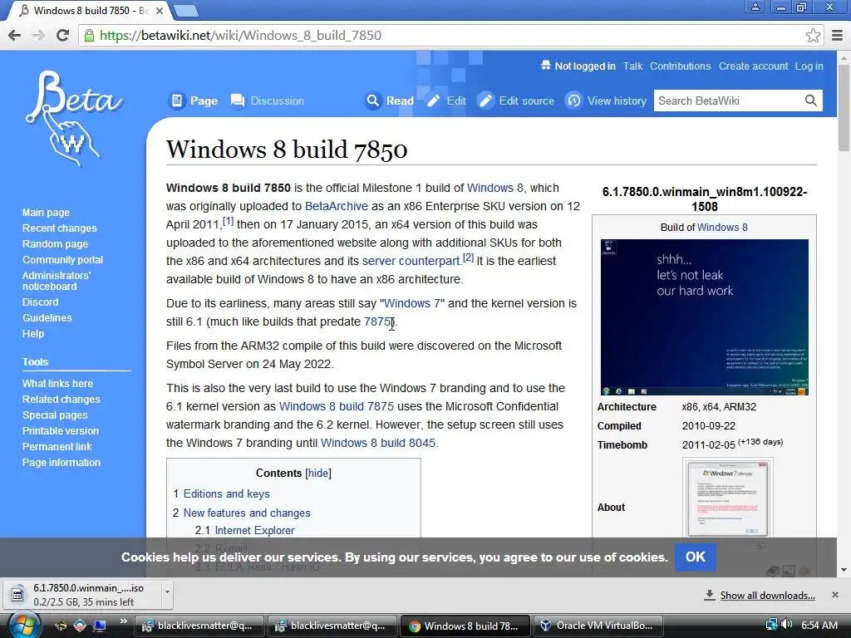Accept cookies with the OK button

696,557
